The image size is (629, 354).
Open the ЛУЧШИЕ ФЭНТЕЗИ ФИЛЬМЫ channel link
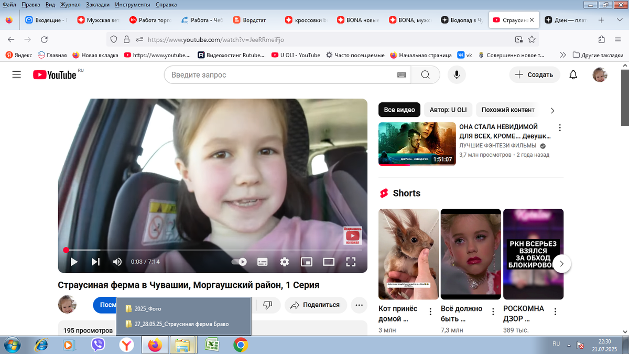point(497,146)
